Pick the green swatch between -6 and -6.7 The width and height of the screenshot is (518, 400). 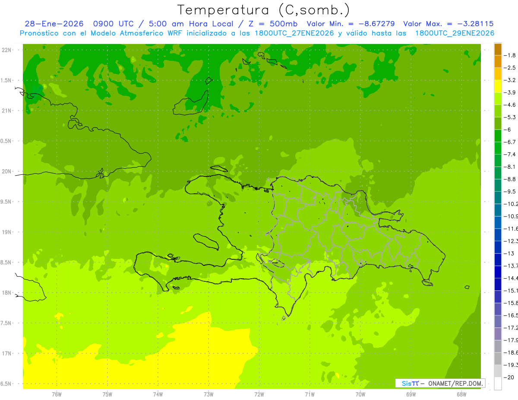498,136
